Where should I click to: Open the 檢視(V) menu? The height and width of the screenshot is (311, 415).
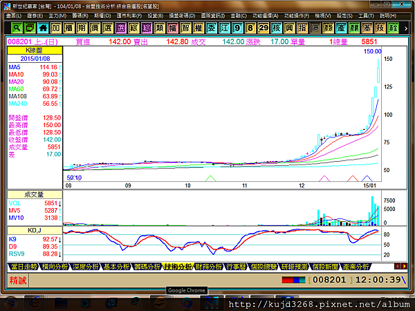(x=323, y=16)
